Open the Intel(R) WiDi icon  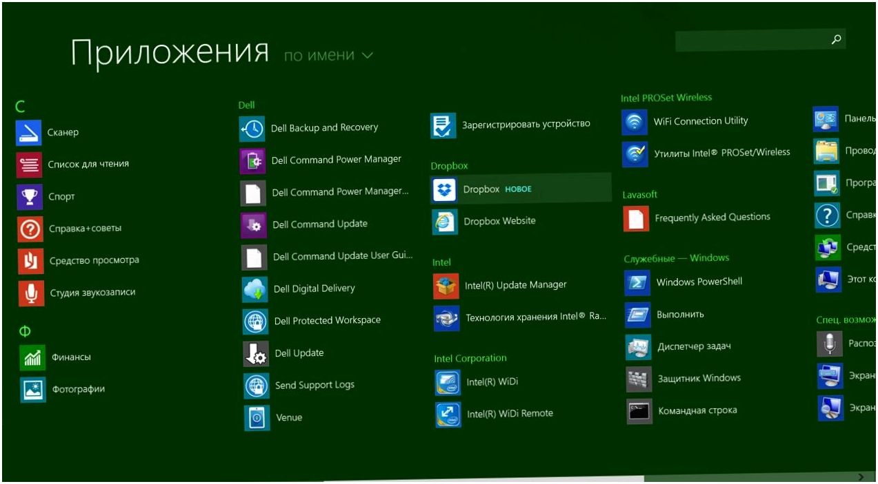[448, 382]
